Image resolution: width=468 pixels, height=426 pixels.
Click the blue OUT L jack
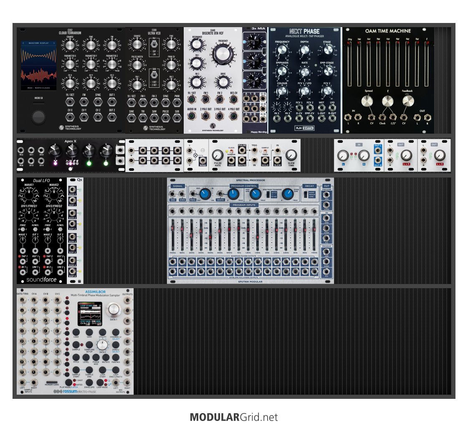(x=377, y=150)
